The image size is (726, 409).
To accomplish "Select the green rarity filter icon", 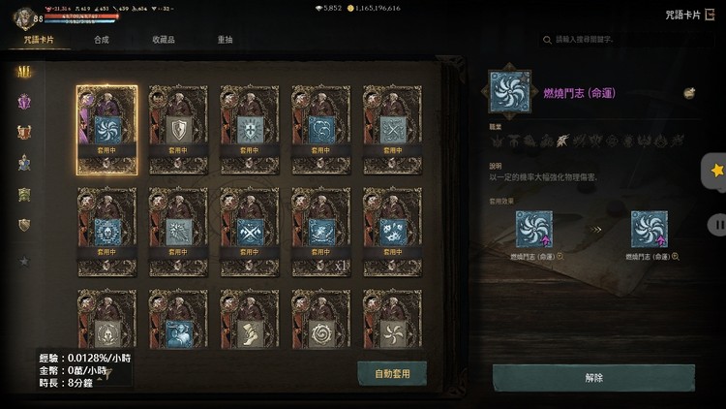I will pos(24,194).
